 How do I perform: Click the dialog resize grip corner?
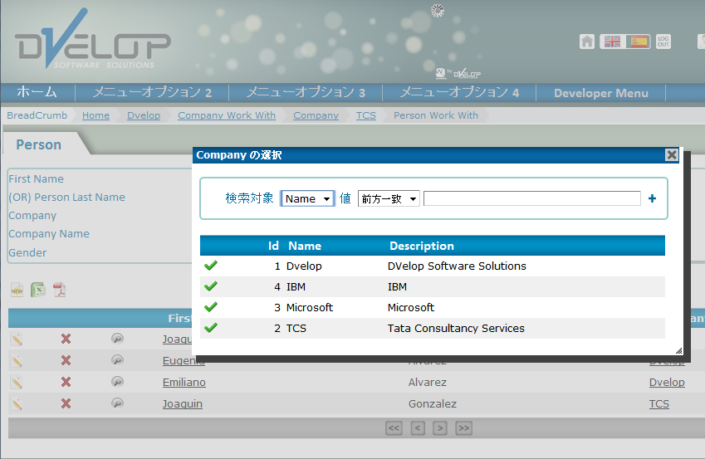click(678, 350)
